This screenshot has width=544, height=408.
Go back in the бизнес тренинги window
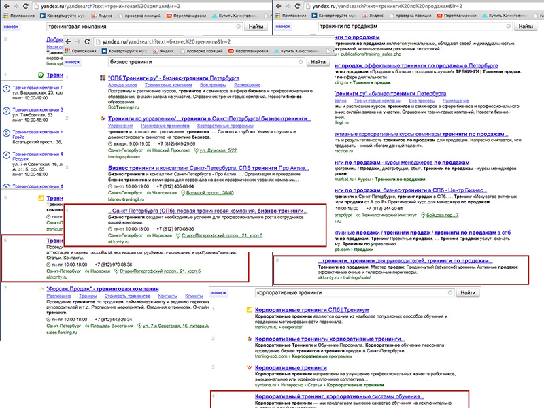(69, 41)
